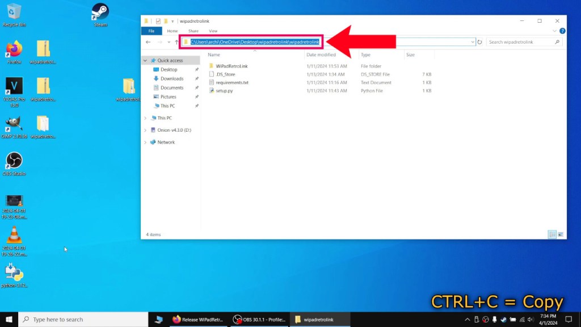Click the Help question mark button
The height and width of the screenshot is (327, 581).
[562, 31]
